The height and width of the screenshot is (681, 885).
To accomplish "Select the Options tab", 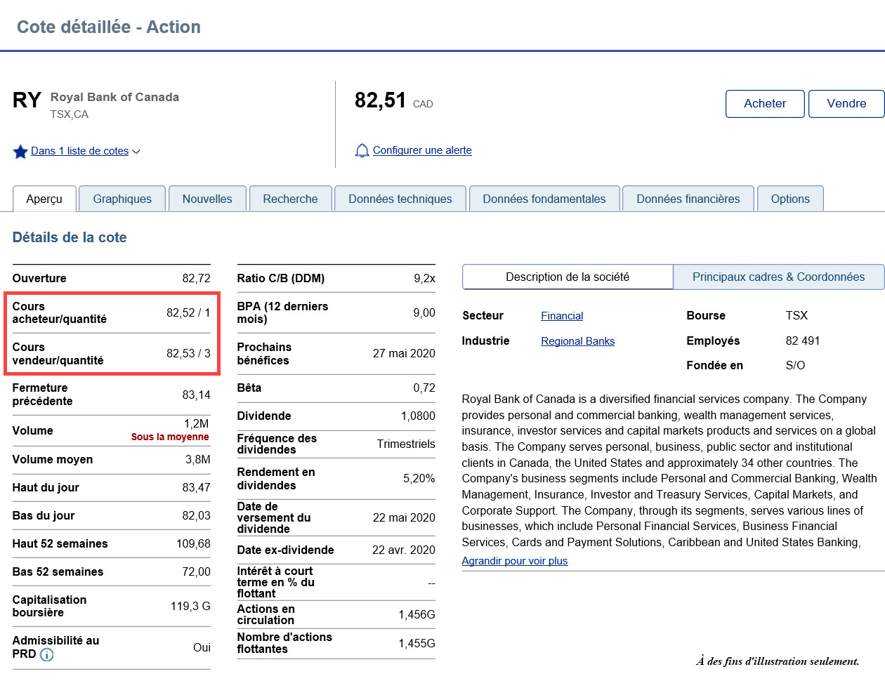I will (x=790, y=199).
